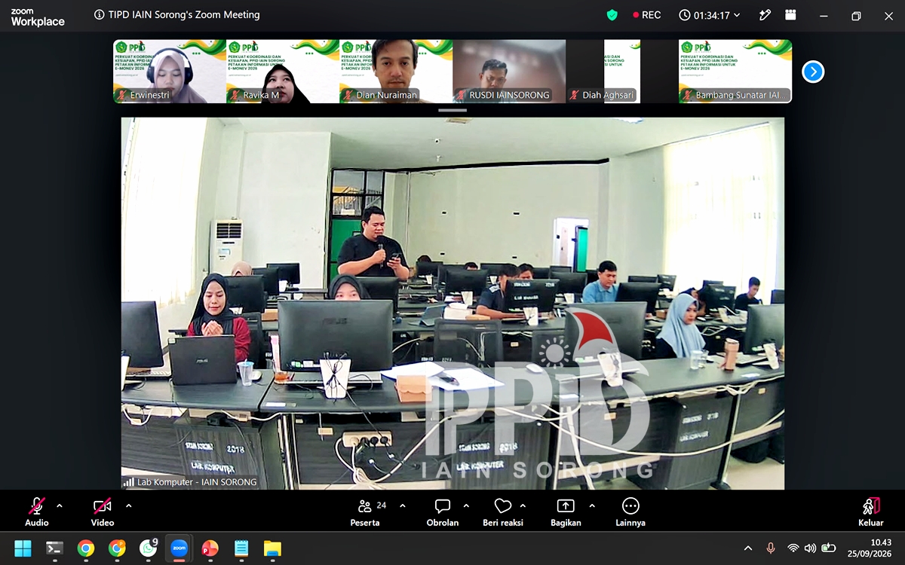This screenshot has height=565, width=905.
Task: Expand audio options arrow beside Audio
Action: [x=60, y=505]
